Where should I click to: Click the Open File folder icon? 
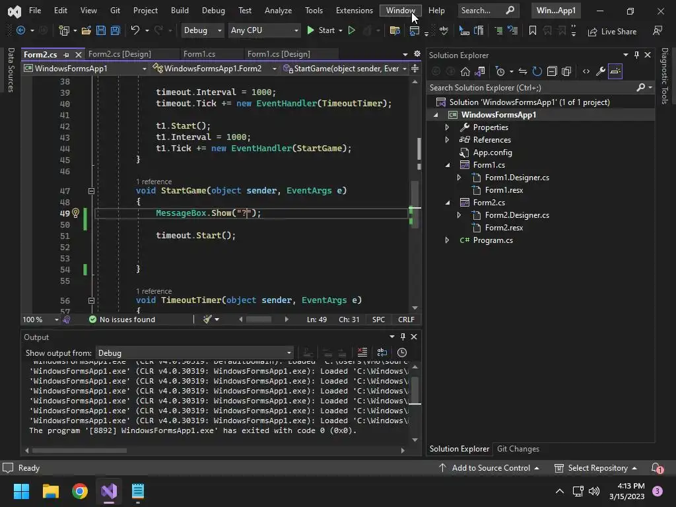(x=86, y=30)
